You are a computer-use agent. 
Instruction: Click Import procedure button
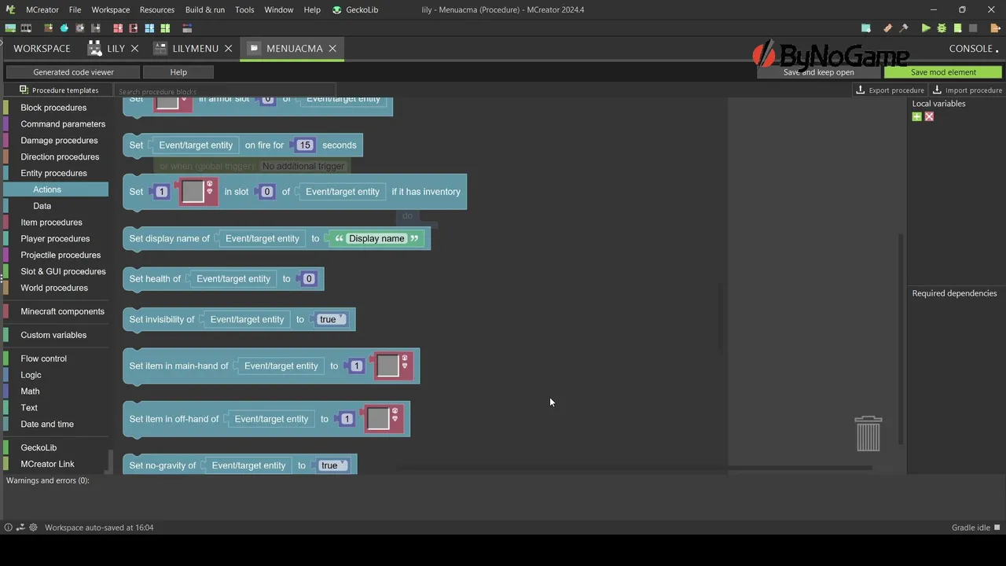pyautogui.click(x=967, y=90)
